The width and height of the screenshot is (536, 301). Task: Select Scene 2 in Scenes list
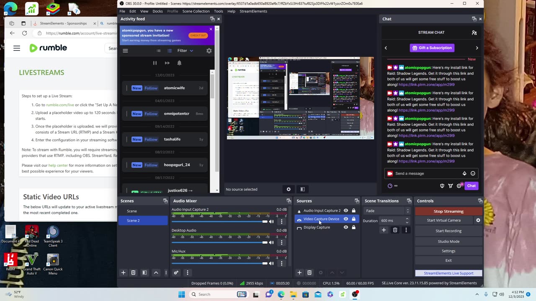tap(143, 221)
